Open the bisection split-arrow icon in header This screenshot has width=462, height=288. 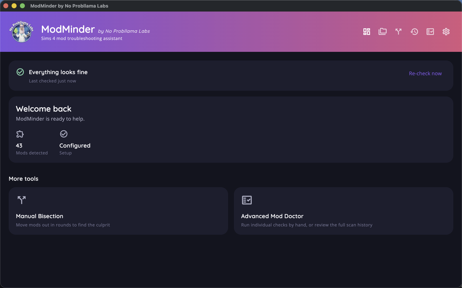pos(398,32)
